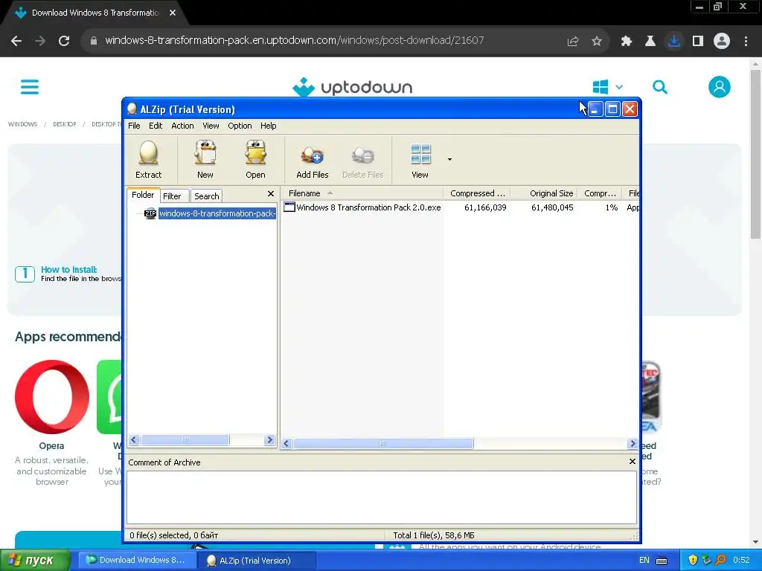Open the Opera app recommendation
Screen dimensions: 762x571
(x=52, y=397)
